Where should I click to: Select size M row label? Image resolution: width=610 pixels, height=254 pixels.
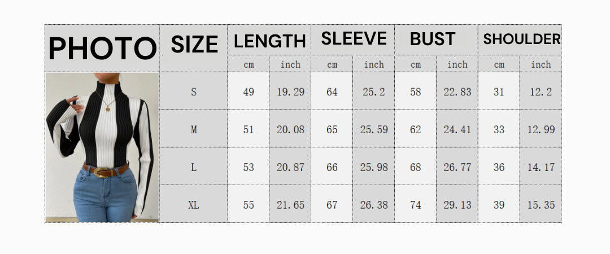click(x=194, y=130)
